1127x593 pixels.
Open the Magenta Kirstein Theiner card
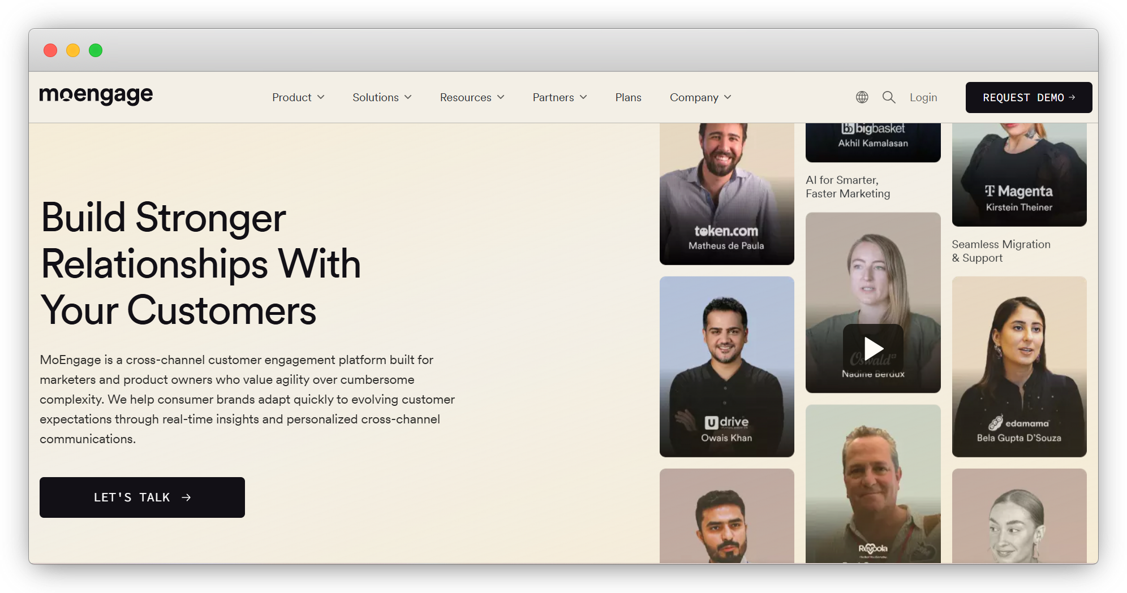point(1019,175)
